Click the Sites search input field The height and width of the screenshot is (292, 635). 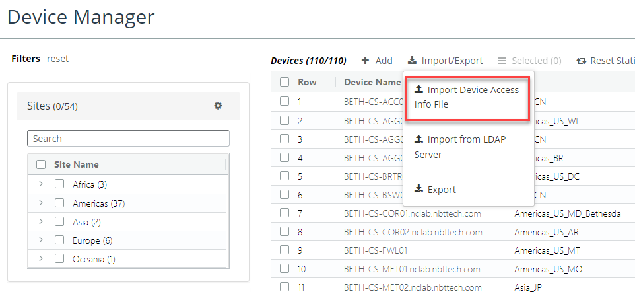(x=128, y=139)
